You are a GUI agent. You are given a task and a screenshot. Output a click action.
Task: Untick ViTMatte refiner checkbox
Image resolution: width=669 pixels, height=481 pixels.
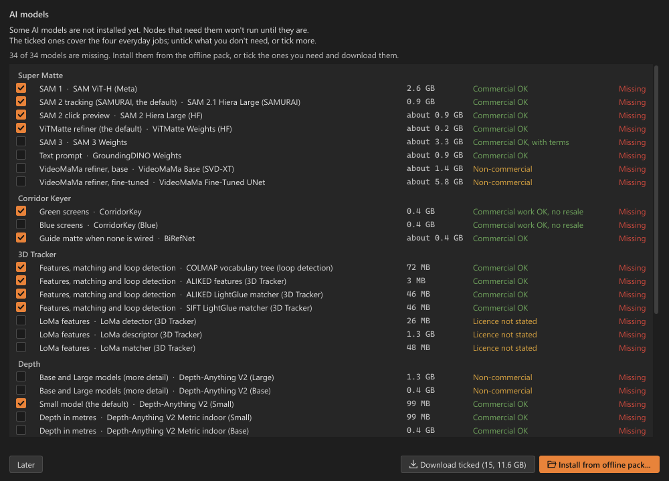[21, 128]
